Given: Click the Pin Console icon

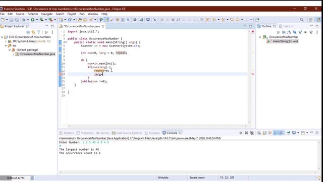Looking at the screenshot, I should [288, 133].
